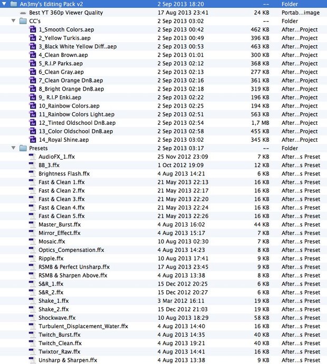
Task: Select the file name Shake_1.ffx
Action: [x=54, y=301]
